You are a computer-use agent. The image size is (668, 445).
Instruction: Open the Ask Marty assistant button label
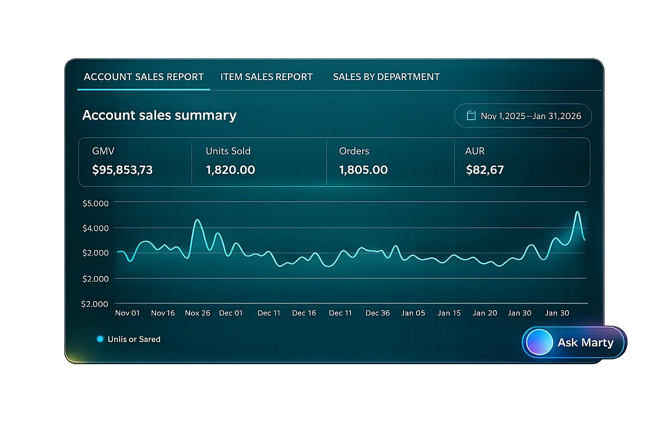coord(585,342)
